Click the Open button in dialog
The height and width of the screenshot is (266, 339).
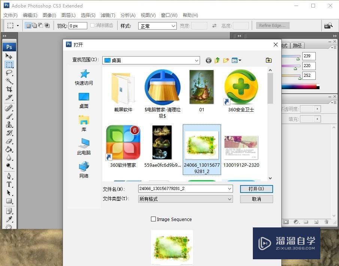point(256,189)
